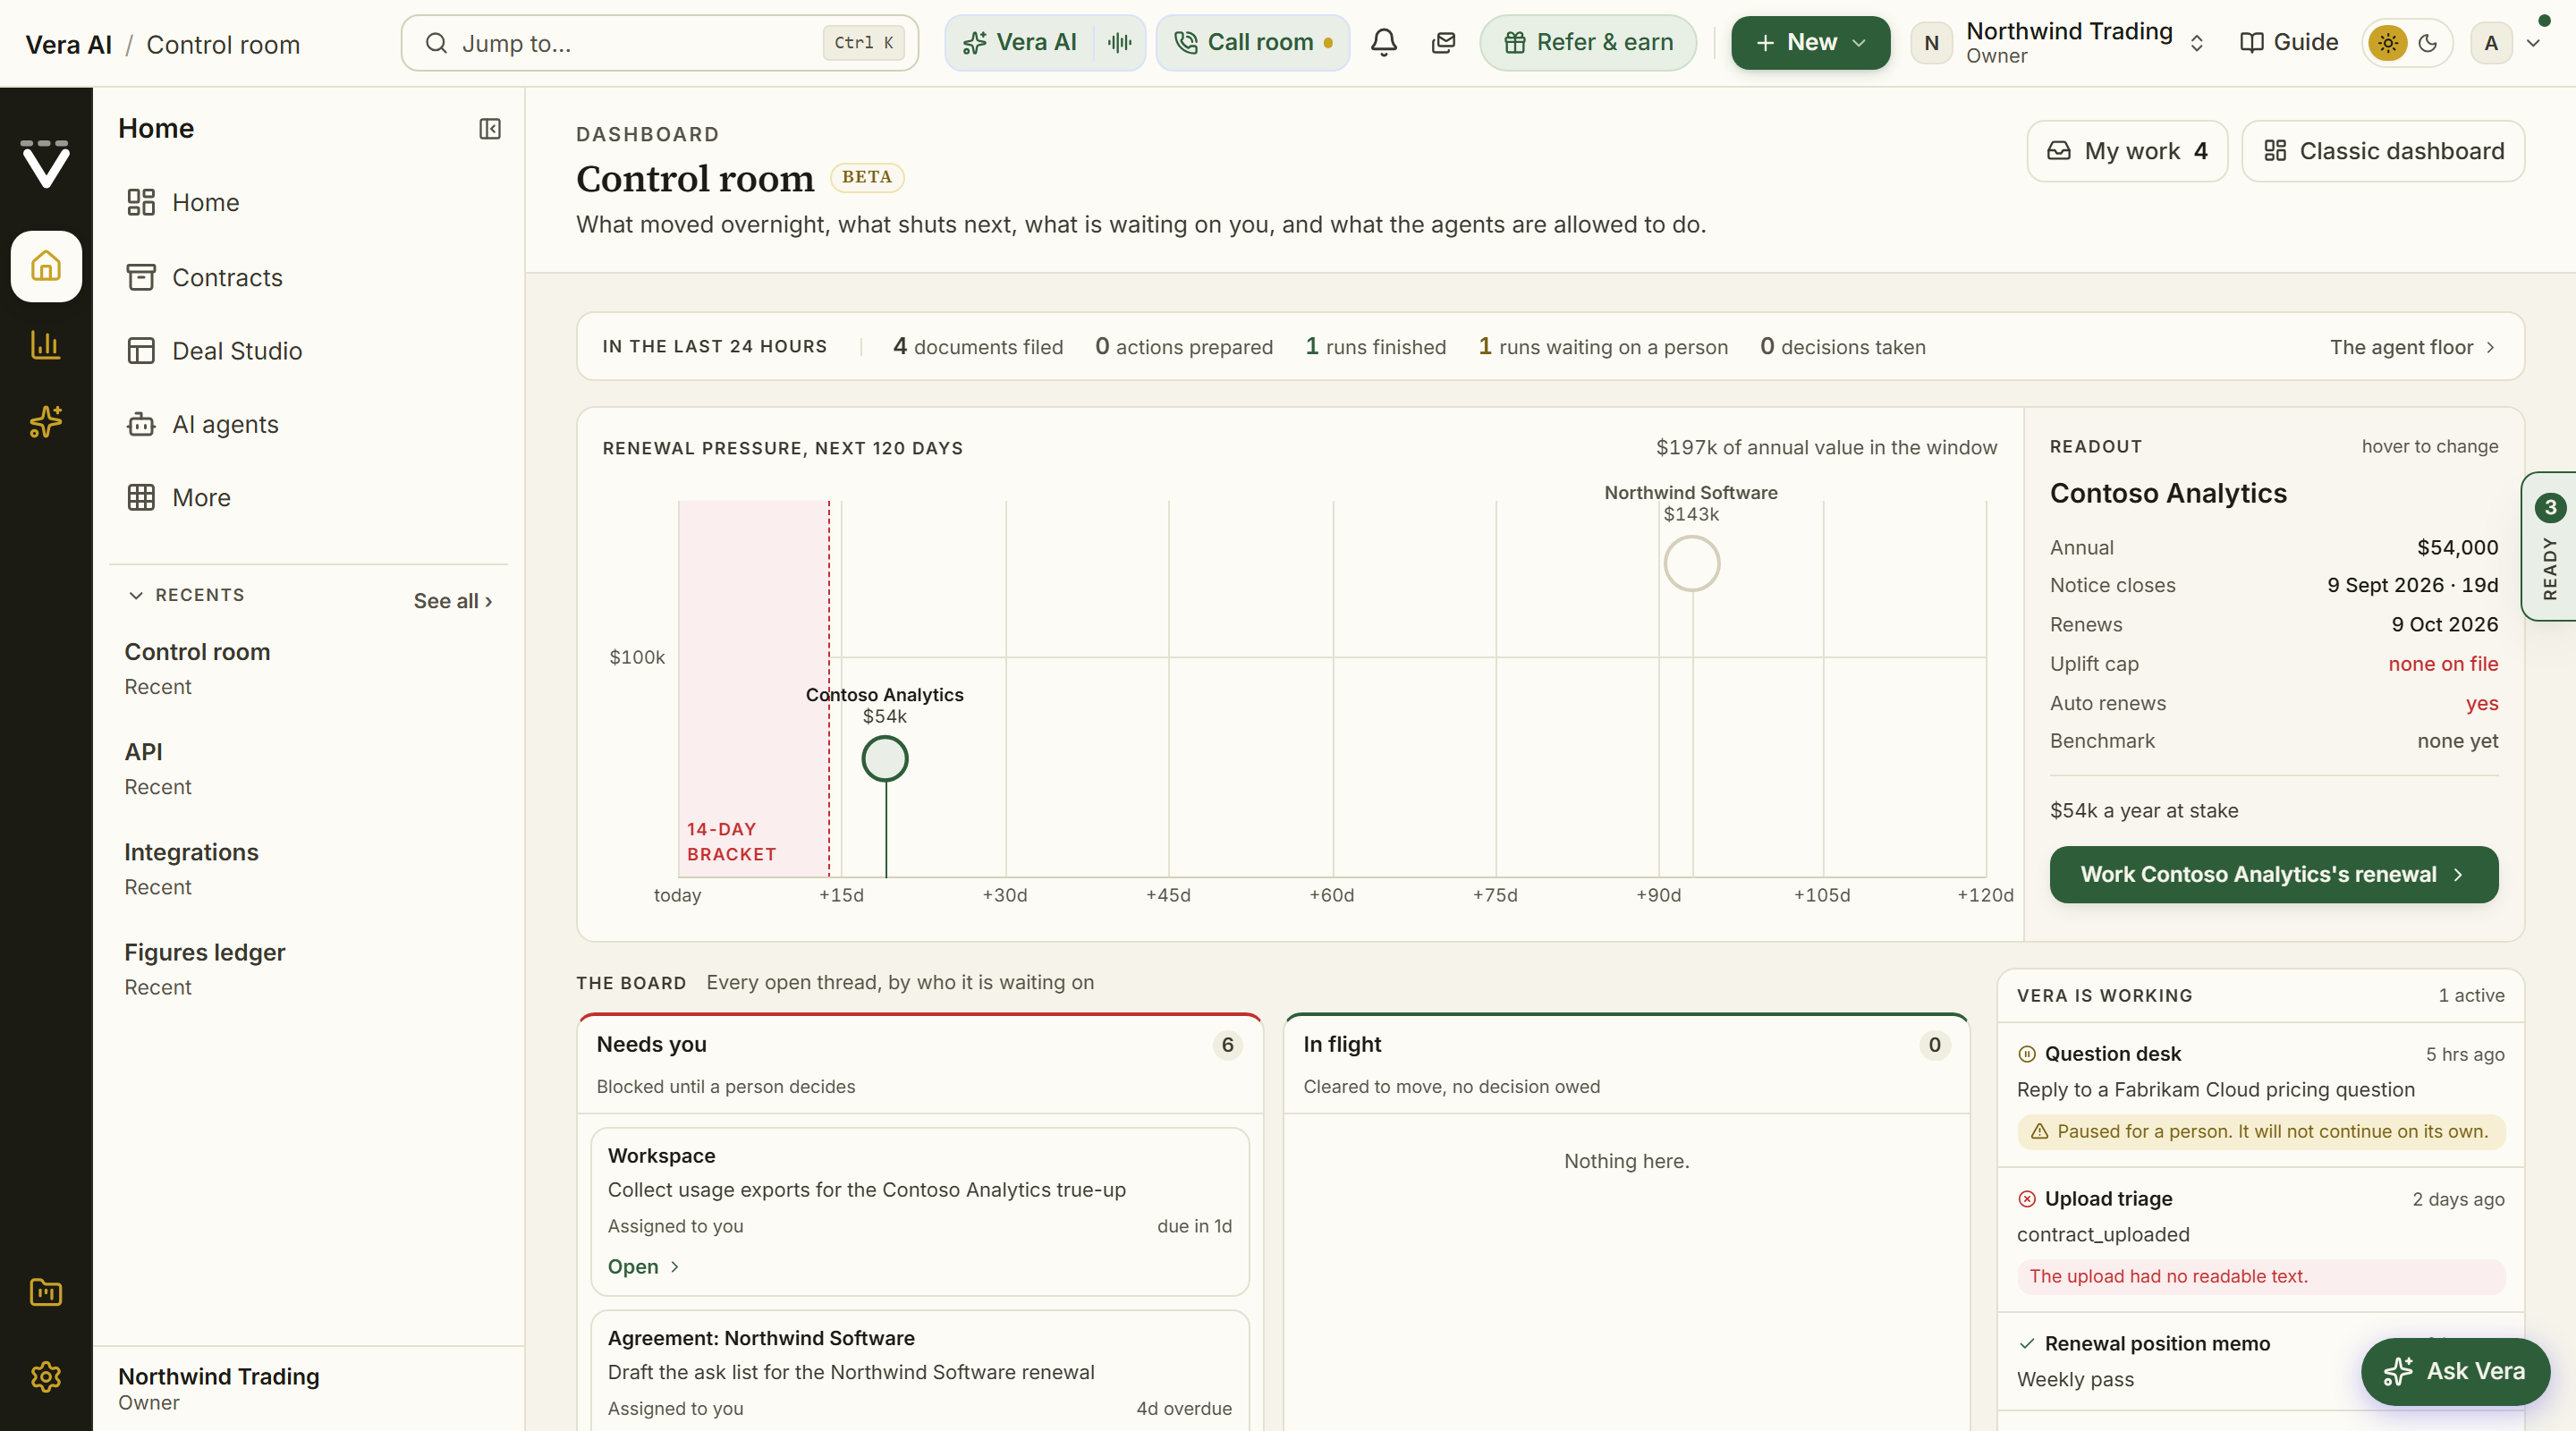This screenshot has height=1431, width=2576.
Task: Click the Needs you count badge
Action: click(x=1228, y=1045)
